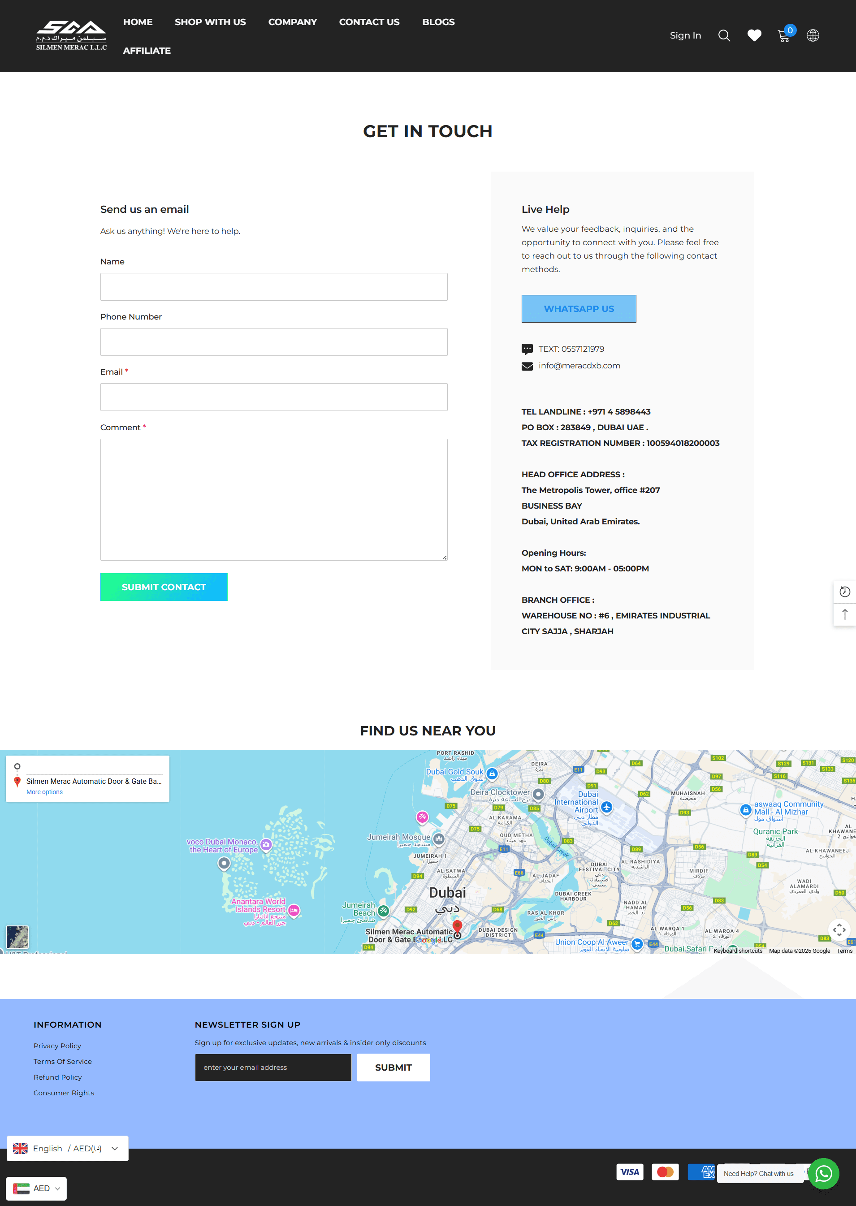Click Deira Clocktower map marker
Image resolution: width=856 pixels, height=1206 pixels.
pos(538,793)
